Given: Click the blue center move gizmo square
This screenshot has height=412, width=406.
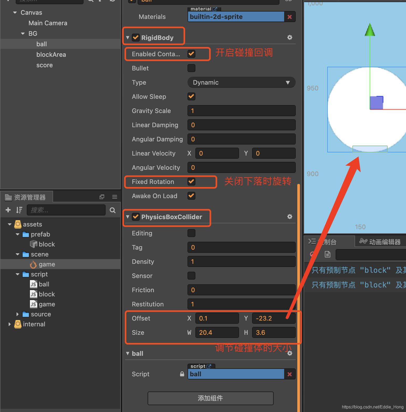Looking at the screenshot, I should [x=376, y=103].
